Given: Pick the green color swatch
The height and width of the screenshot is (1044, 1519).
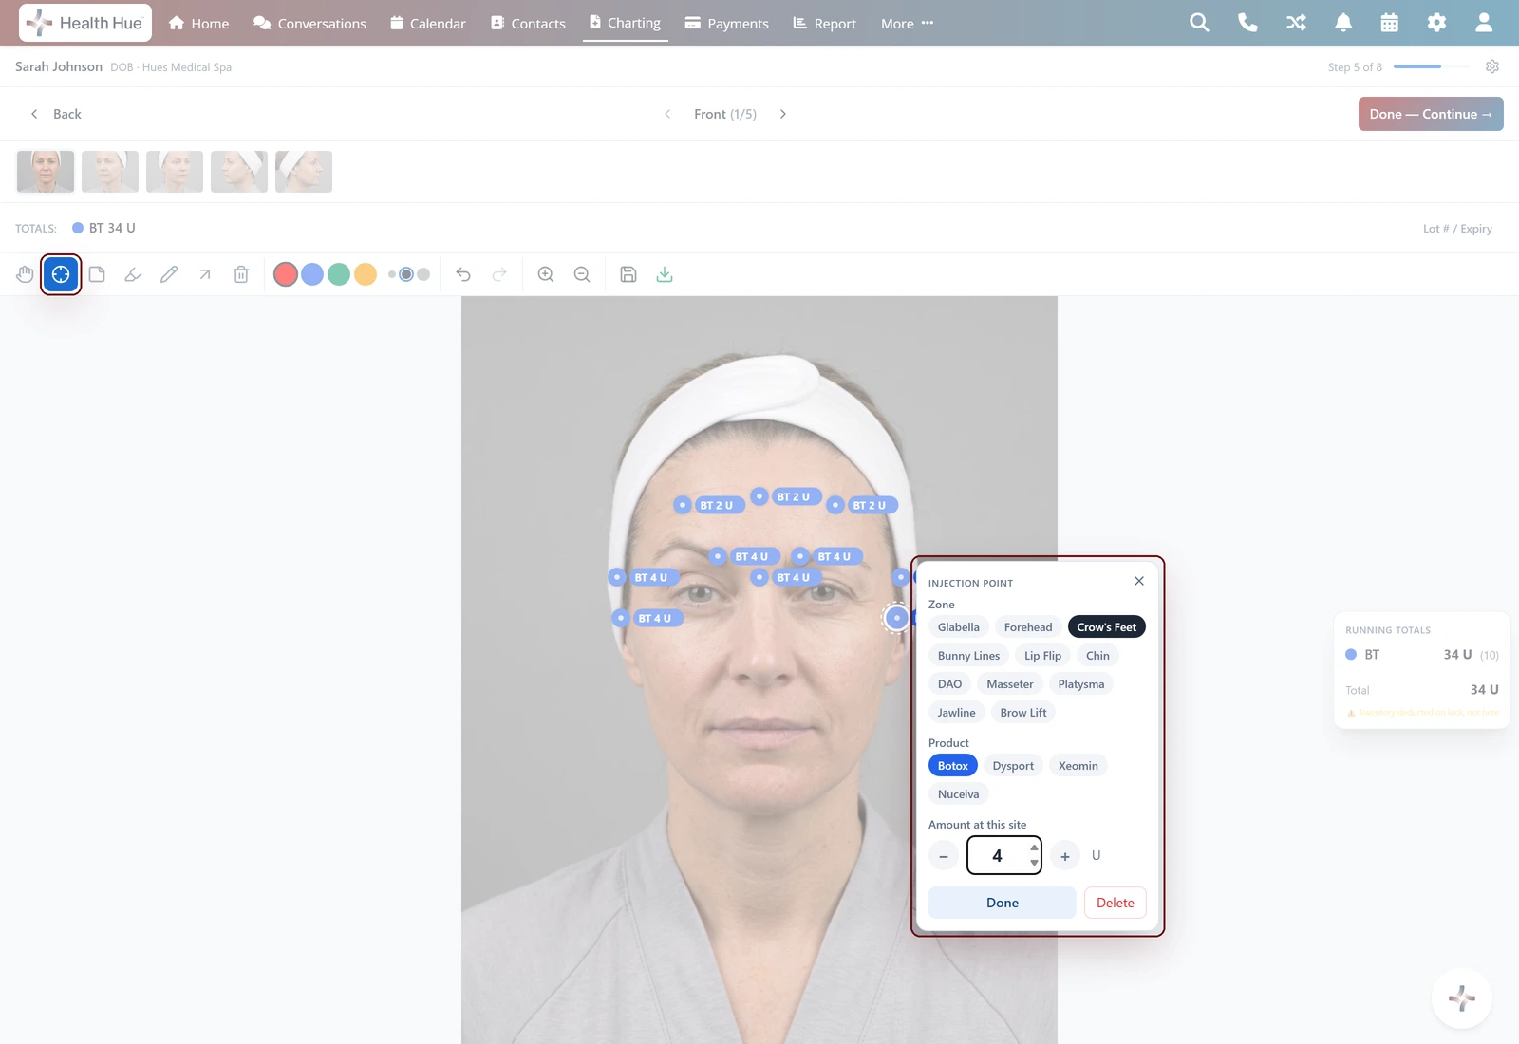Looking at the screenshot, I should click(x=339, y=274).
